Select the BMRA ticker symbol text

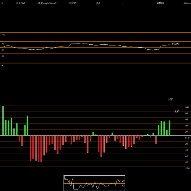tap(160, 3)
